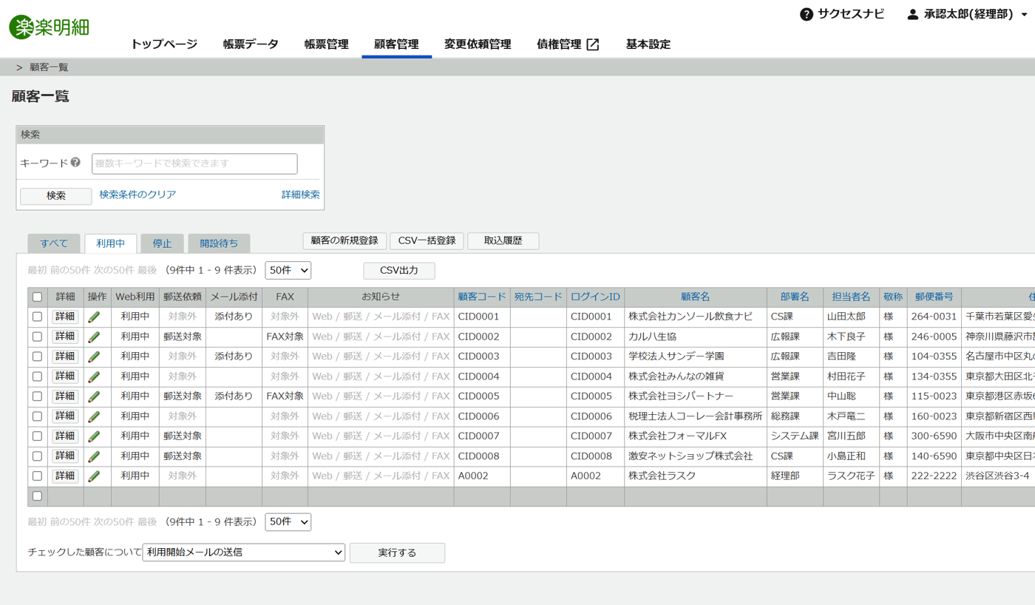Check the row checkbox for CID0005
This screenshot has height=605, width=1035.
37,396
